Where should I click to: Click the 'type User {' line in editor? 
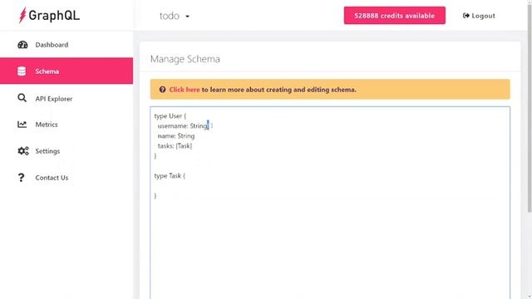(x=170, y=116)
